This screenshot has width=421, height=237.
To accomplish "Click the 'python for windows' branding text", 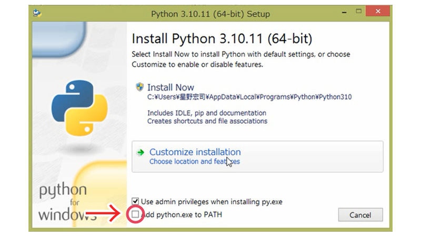I will [64, 202].
